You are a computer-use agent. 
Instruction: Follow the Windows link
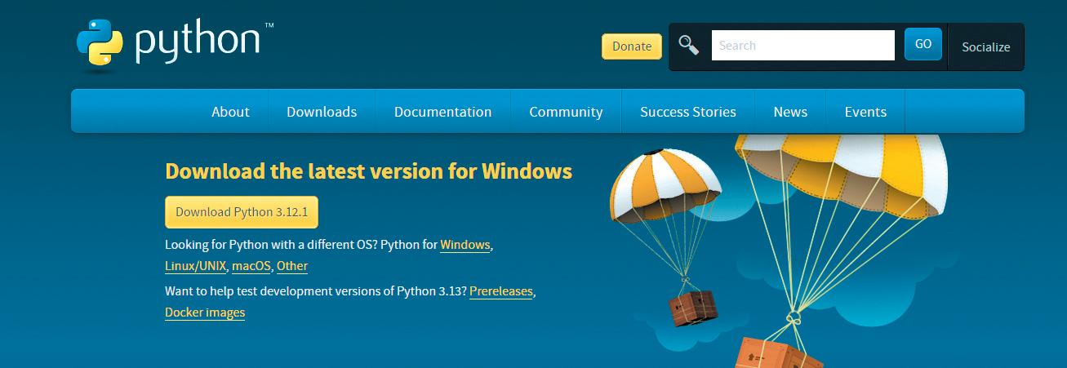click(465, 245)
